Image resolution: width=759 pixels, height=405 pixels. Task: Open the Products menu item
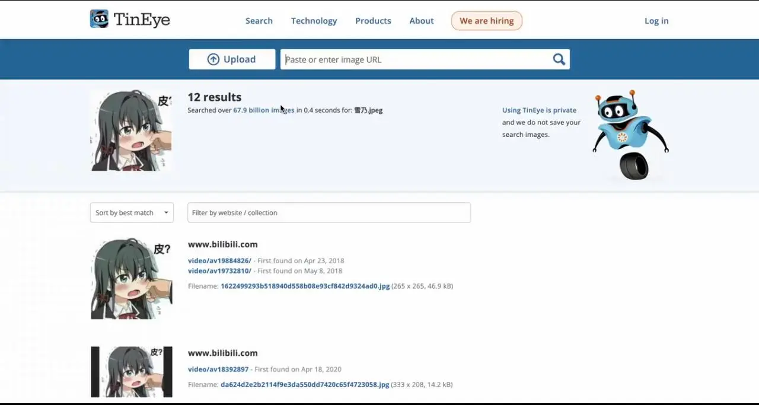373,21
